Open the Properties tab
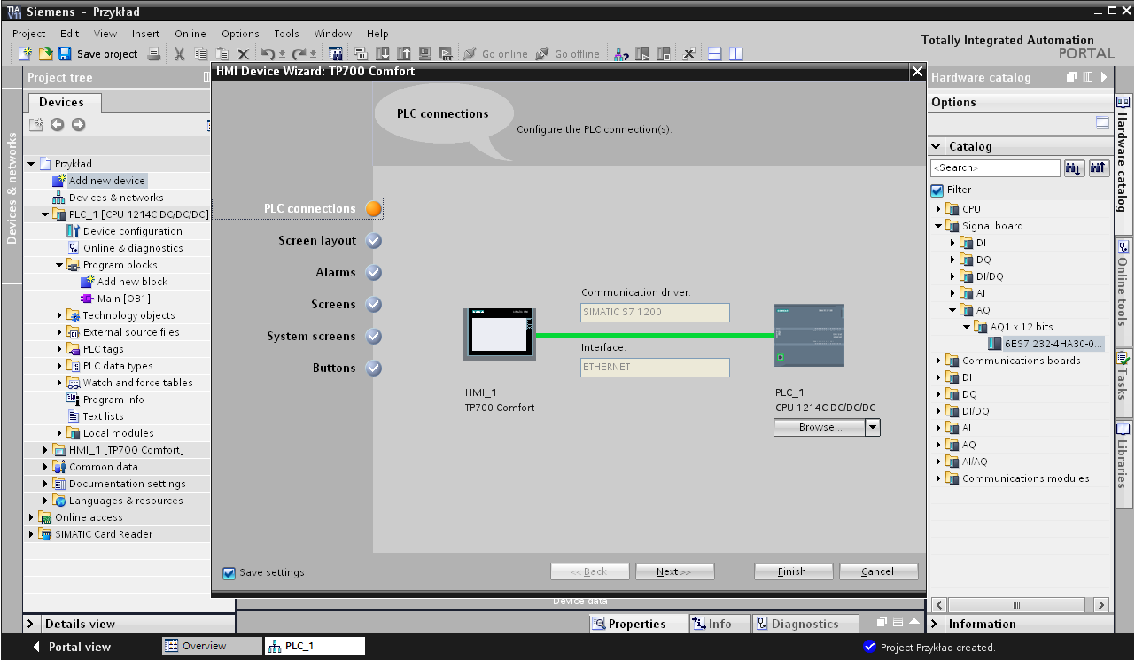This screenshot has height=660, width=1135. 638,624
